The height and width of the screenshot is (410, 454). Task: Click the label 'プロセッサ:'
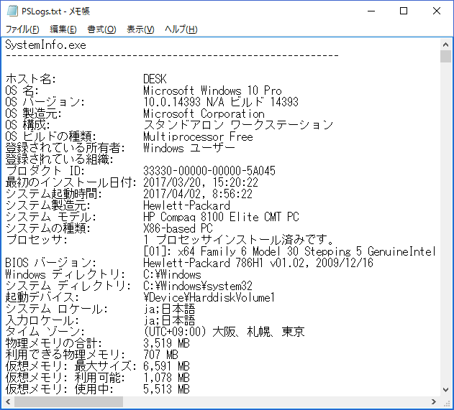click(36, 240)
